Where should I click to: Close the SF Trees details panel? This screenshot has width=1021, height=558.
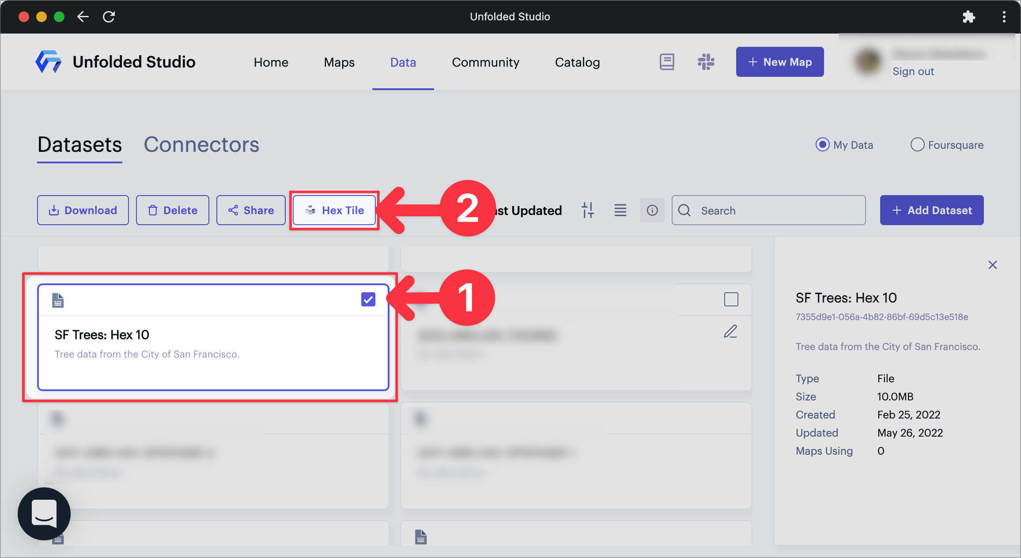[x=993, y=265]
